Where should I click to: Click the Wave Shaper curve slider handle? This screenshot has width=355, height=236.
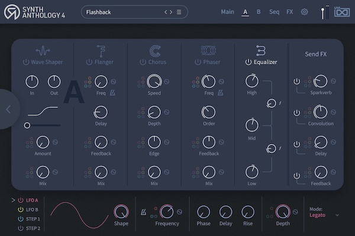point(27,125)
